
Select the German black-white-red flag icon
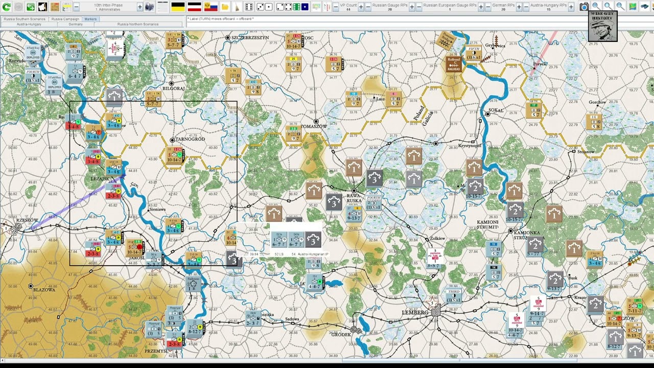(x=194, y=7)
